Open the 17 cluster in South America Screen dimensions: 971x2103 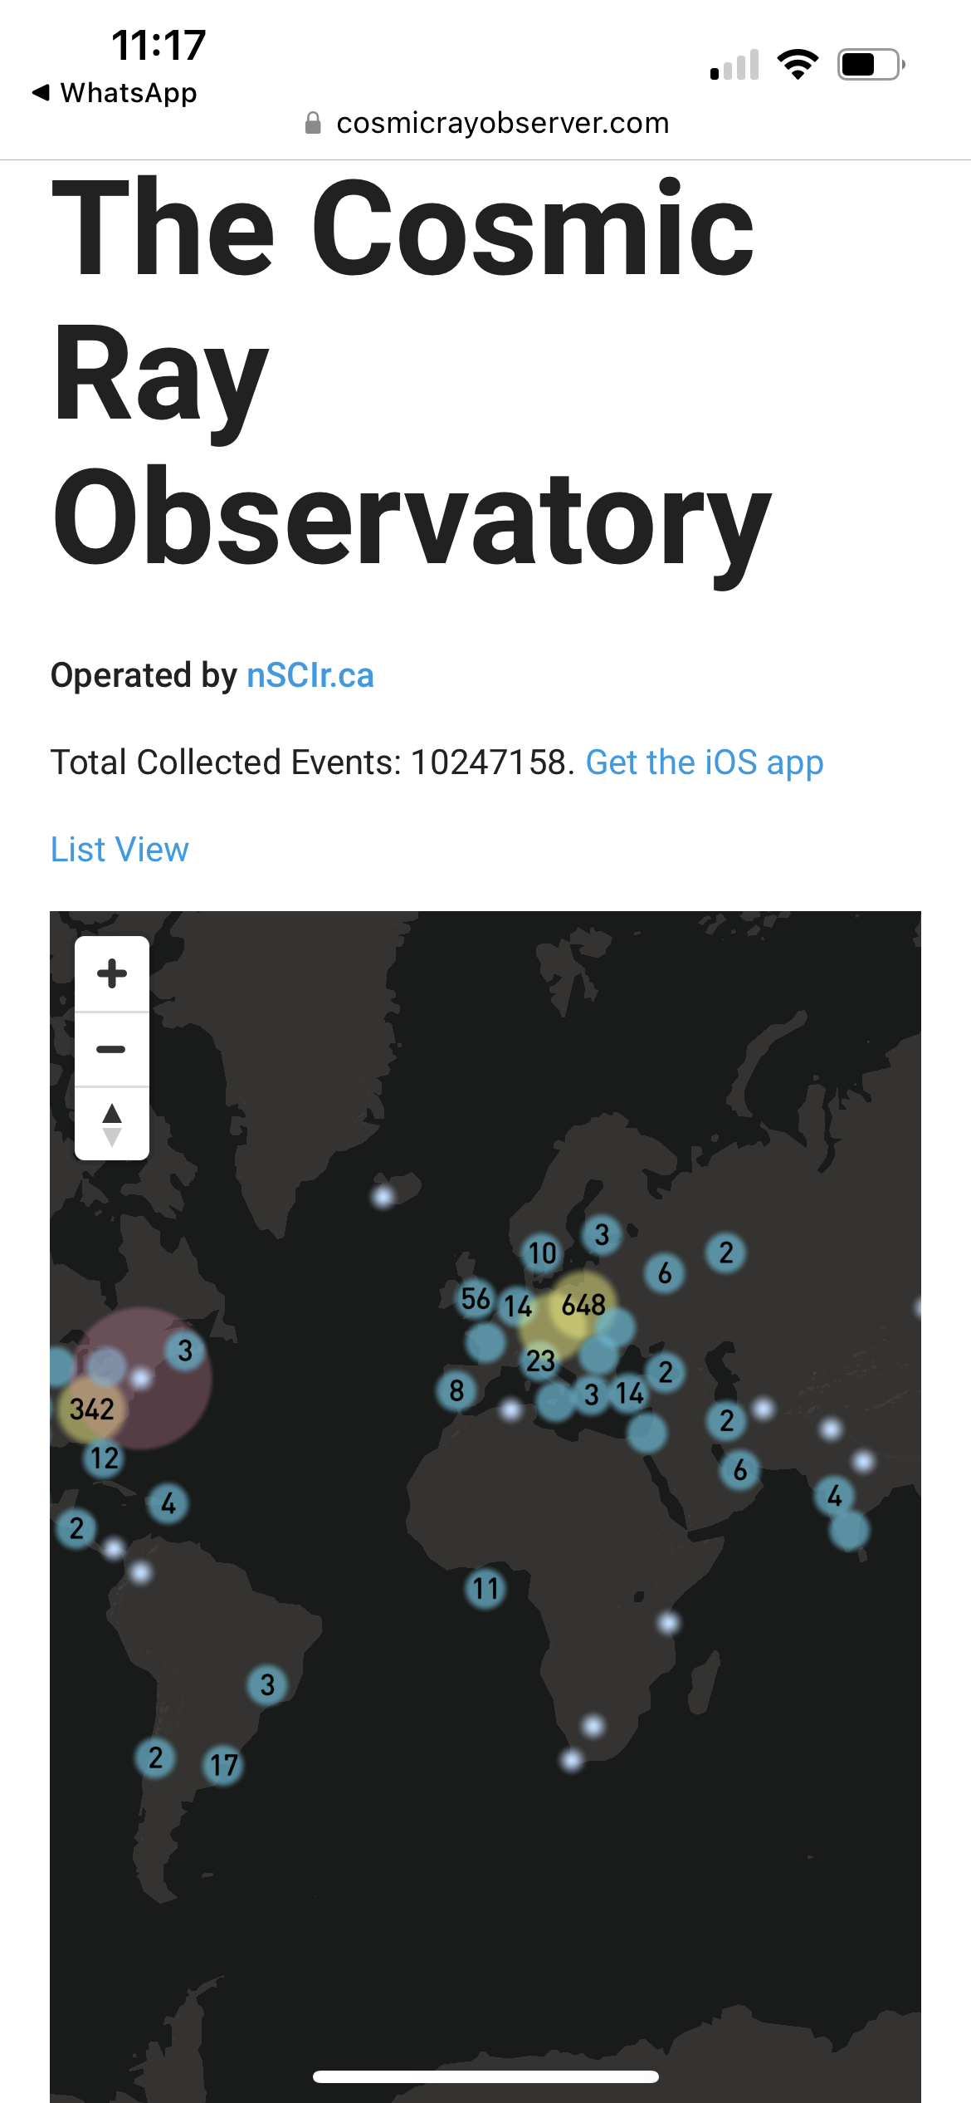coord(223,1764)
